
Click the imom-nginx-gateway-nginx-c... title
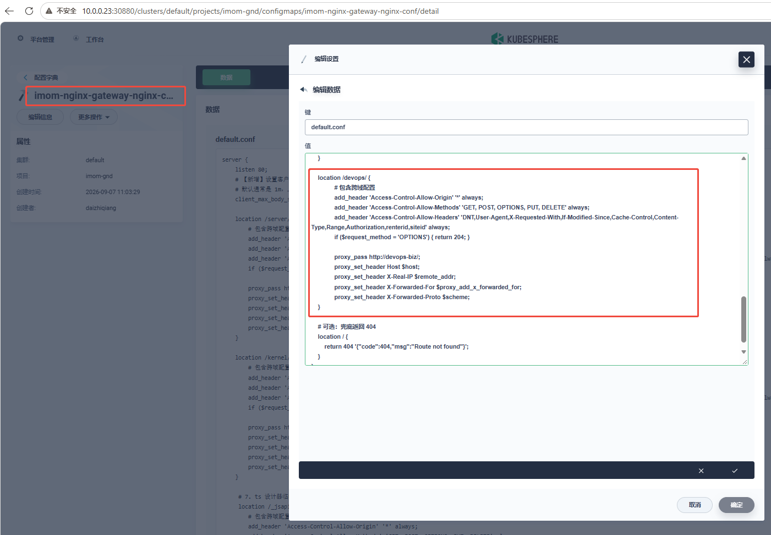pyautogui.click(x=103, y=96)
